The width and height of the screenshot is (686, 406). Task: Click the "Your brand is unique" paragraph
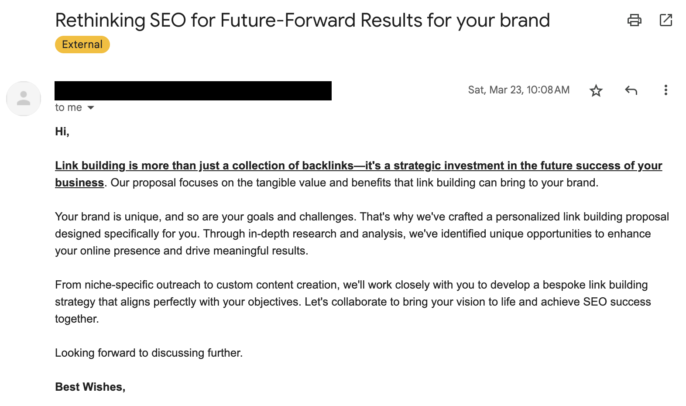pyautogui.click(x=353, y=234)
